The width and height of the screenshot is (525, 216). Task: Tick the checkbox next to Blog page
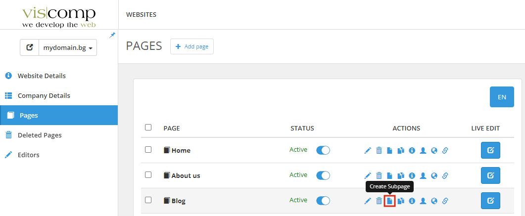[x=148, y=200]
